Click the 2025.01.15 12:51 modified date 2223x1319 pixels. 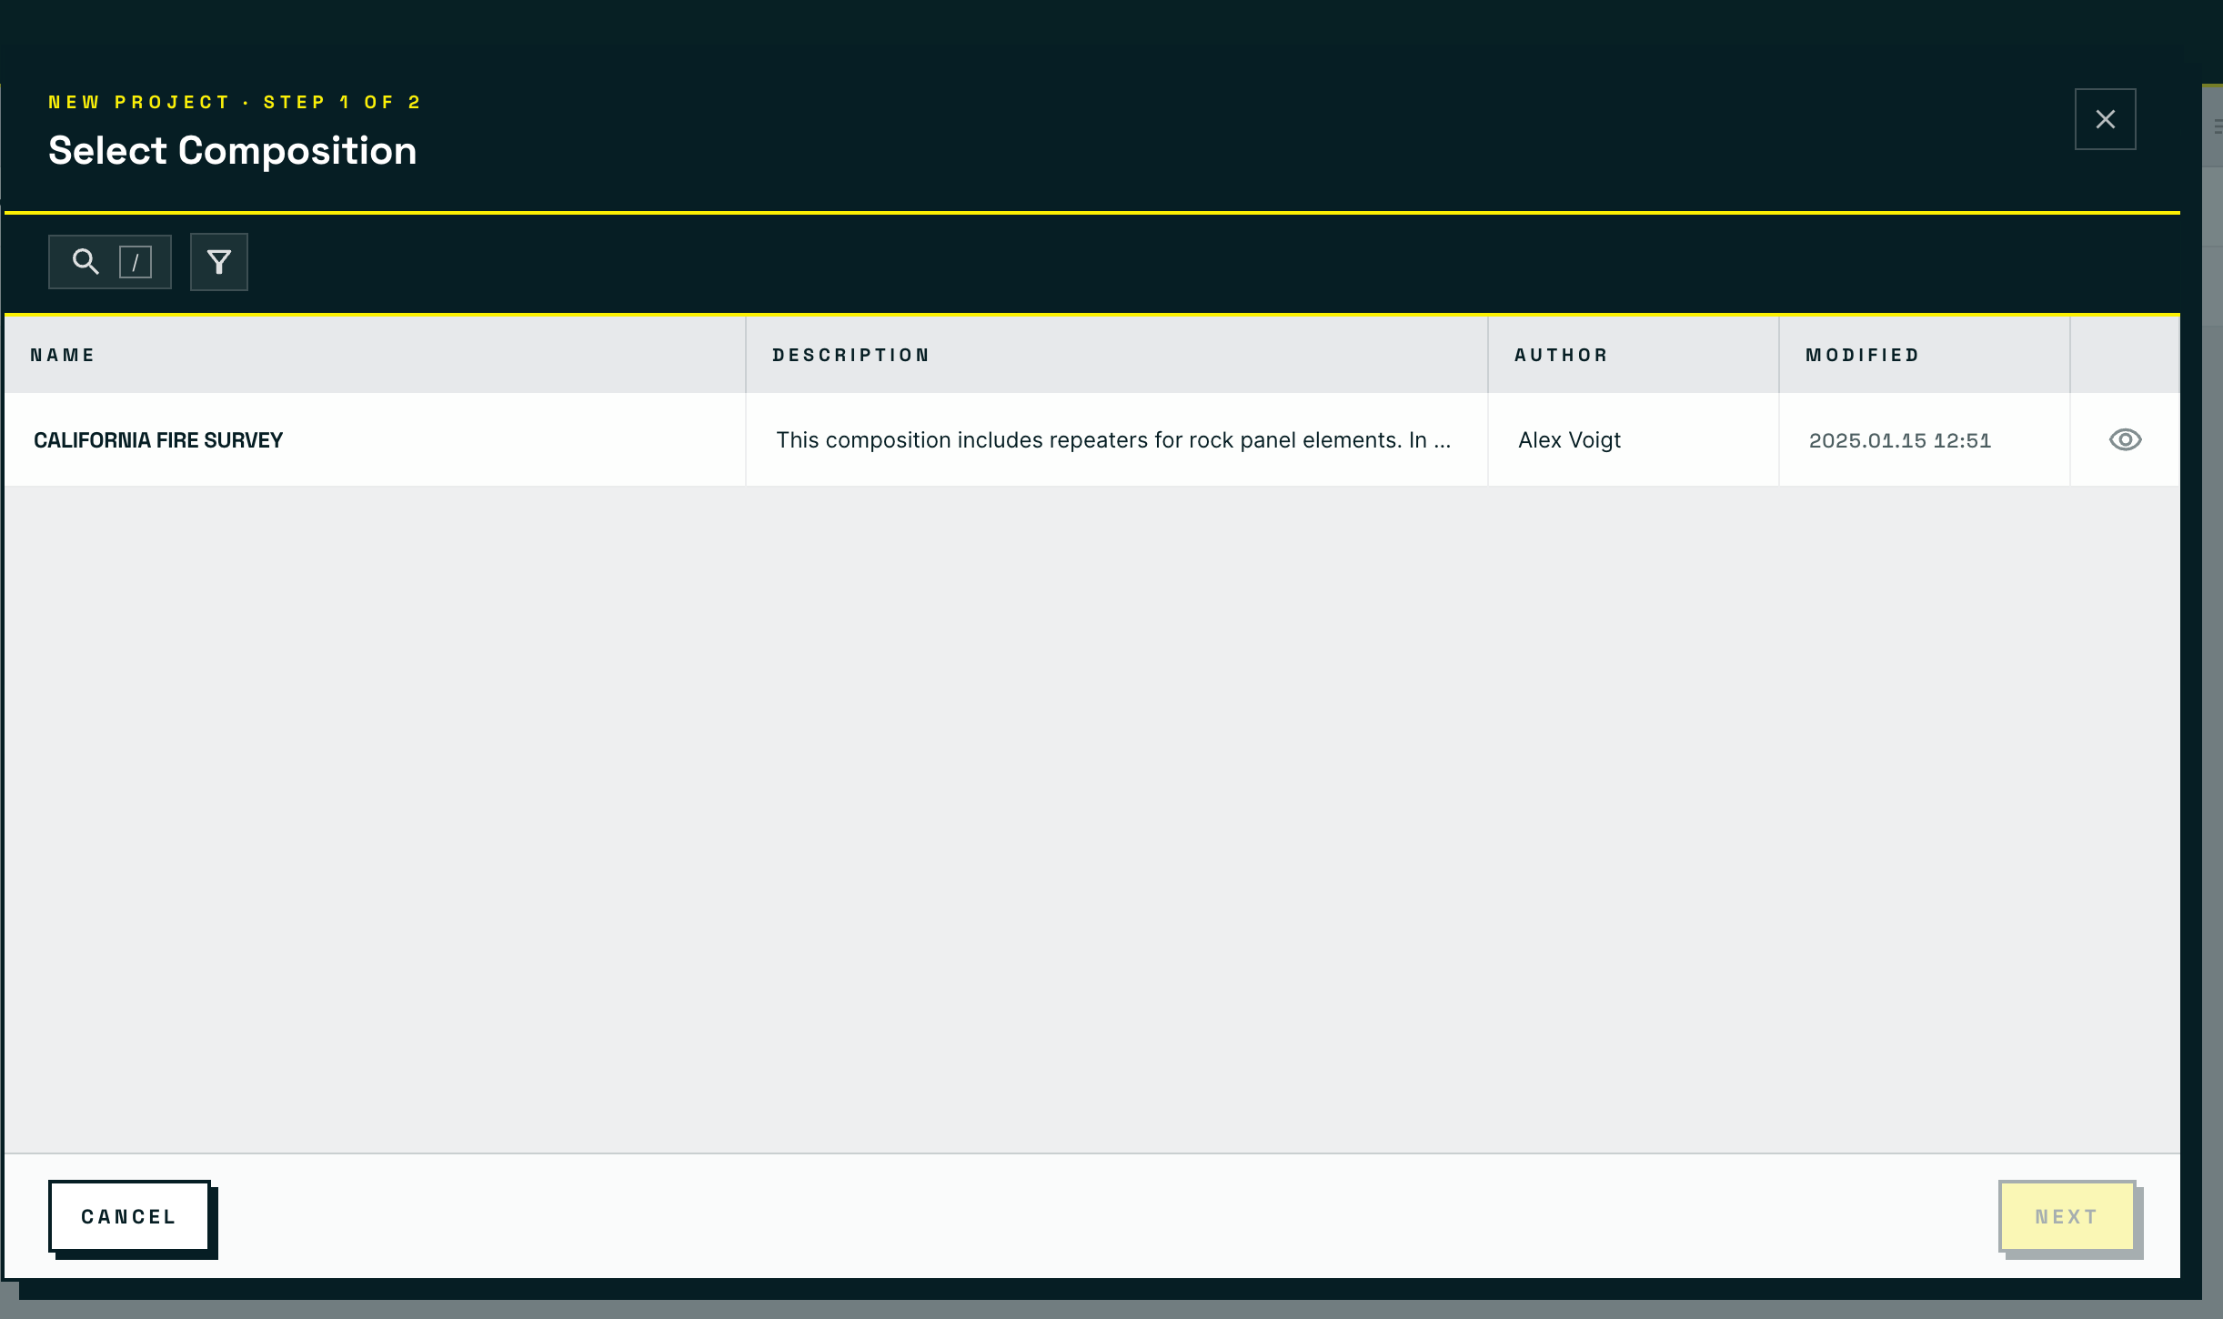(1899, 440)
